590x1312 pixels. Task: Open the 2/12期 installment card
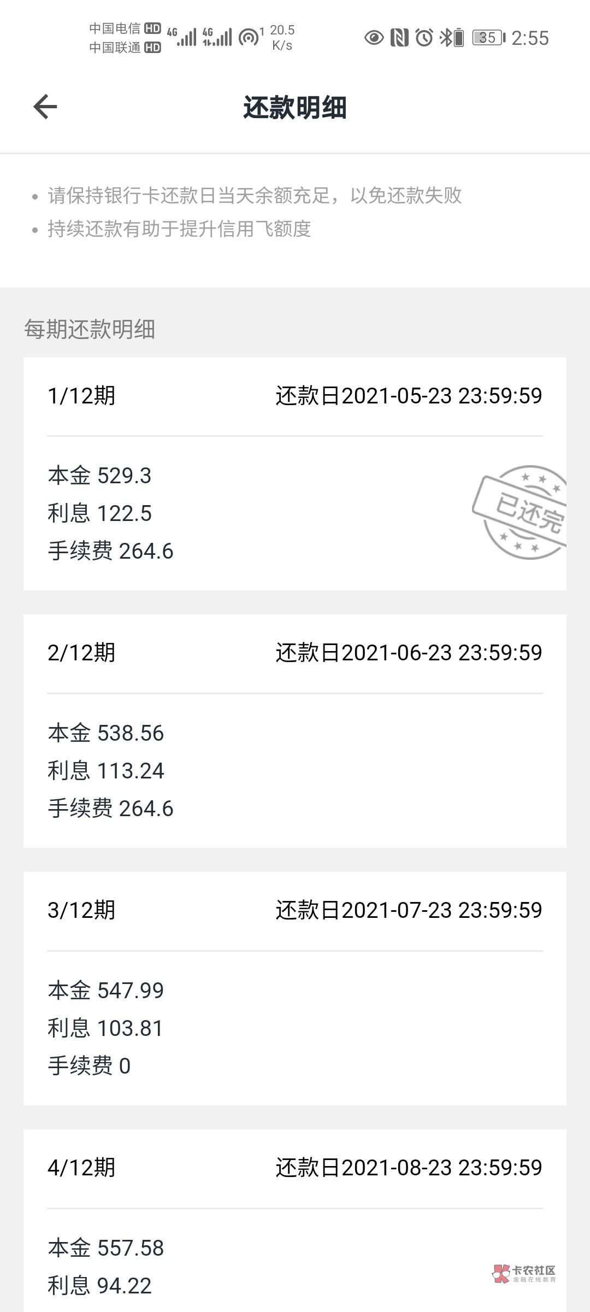(x=295, y=731)
